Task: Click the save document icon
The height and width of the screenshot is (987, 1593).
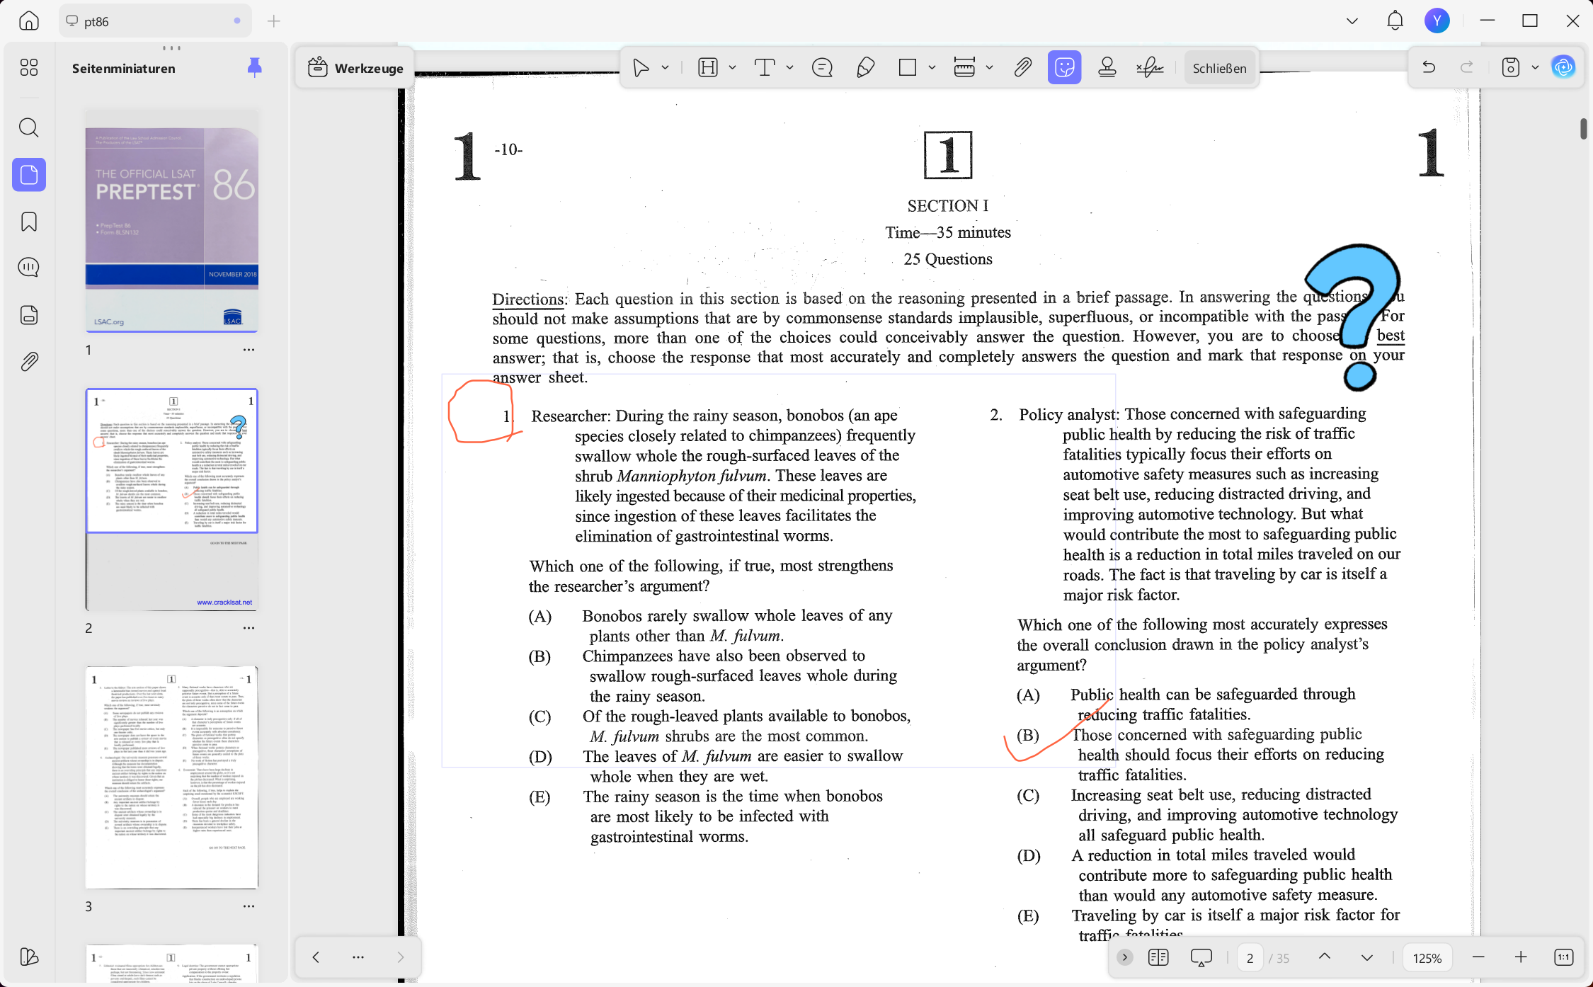Action: pyautogui.click(x=1511, y=67)
